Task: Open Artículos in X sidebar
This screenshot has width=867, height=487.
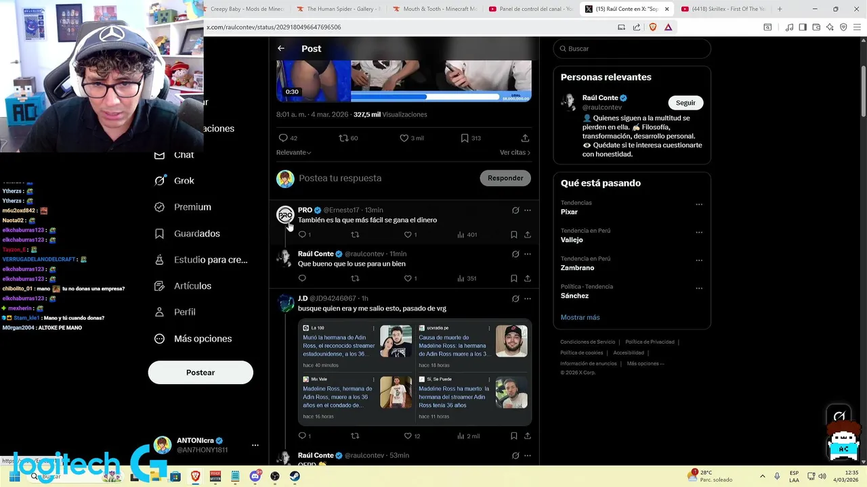Action: (182, 286)
